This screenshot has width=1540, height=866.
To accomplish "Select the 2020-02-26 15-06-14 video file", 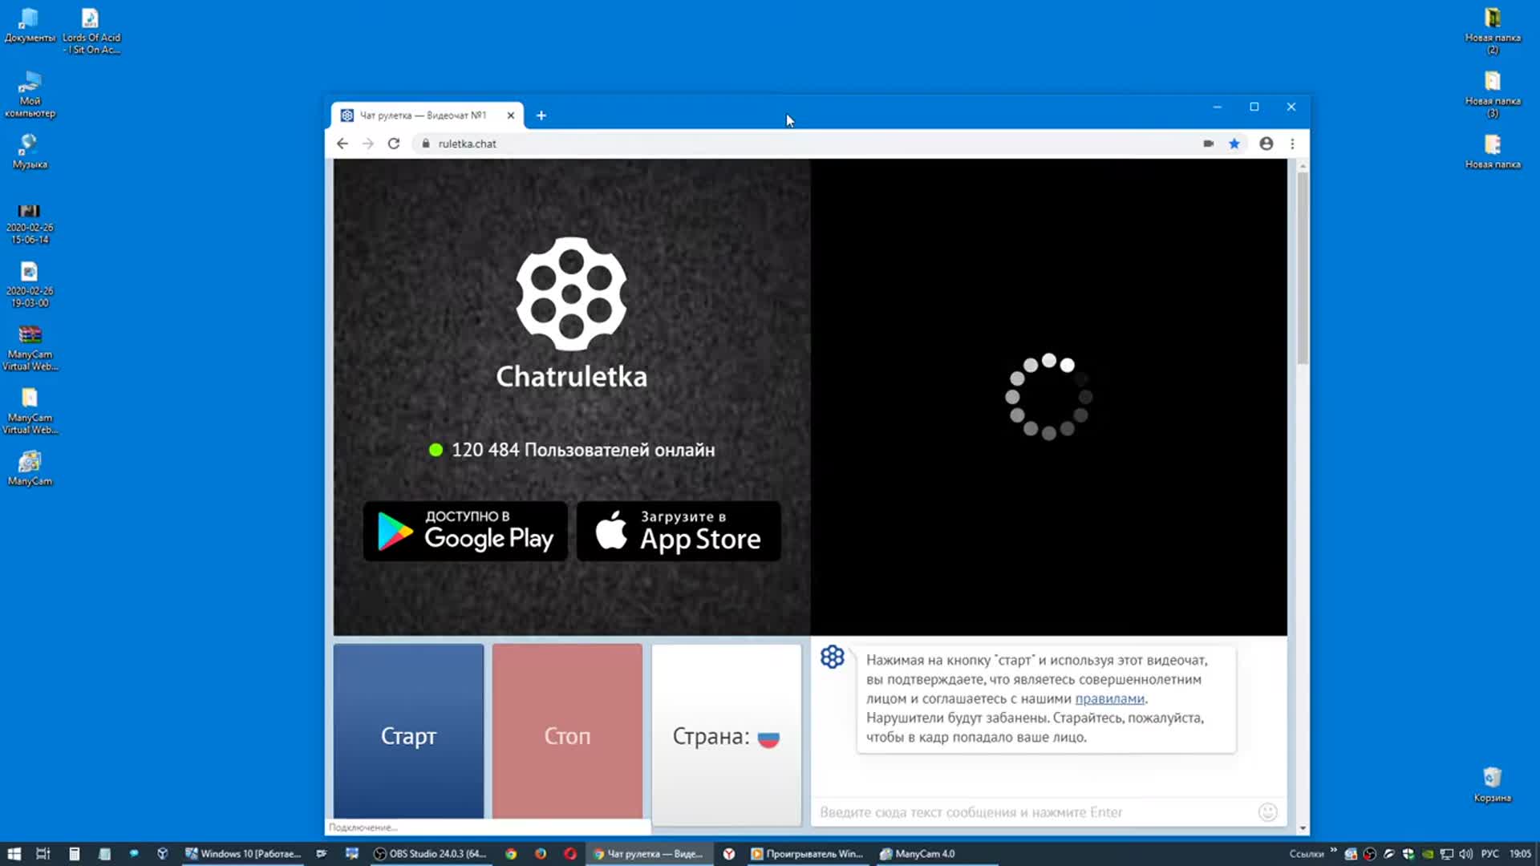I will coord(30,223).
